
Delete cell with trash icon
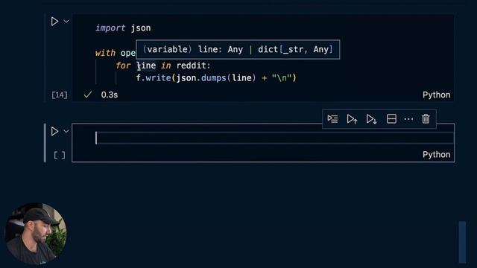point(426,119)
